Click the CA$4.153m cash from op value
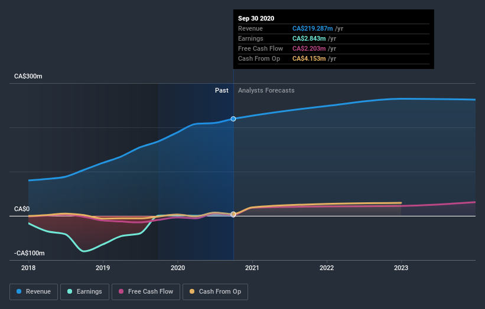The height and width of the screenshot is (309, 485). point(309,58)
